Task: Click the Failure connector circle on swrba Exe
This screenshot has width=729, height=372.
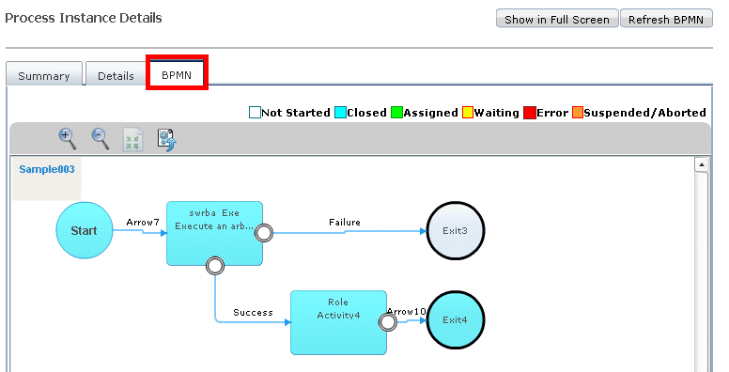Action: point(264,233)
